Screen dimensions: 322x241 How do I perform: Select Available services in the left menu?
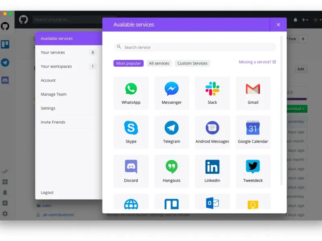tap(69, 39)
